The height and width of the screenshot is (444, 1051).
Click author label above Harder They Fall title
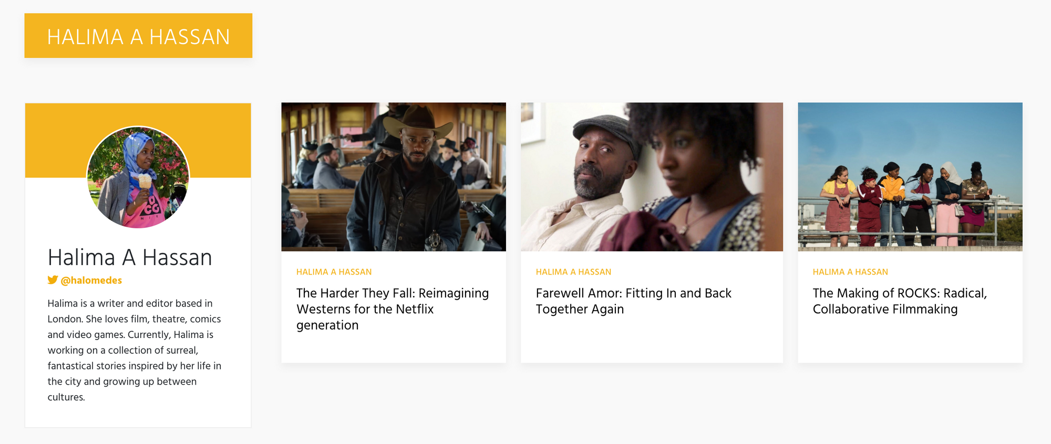tap(334, 272)
